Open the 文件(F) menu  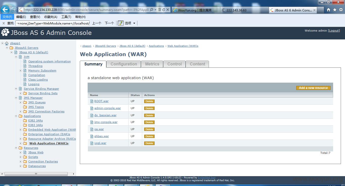coord(7,17)
